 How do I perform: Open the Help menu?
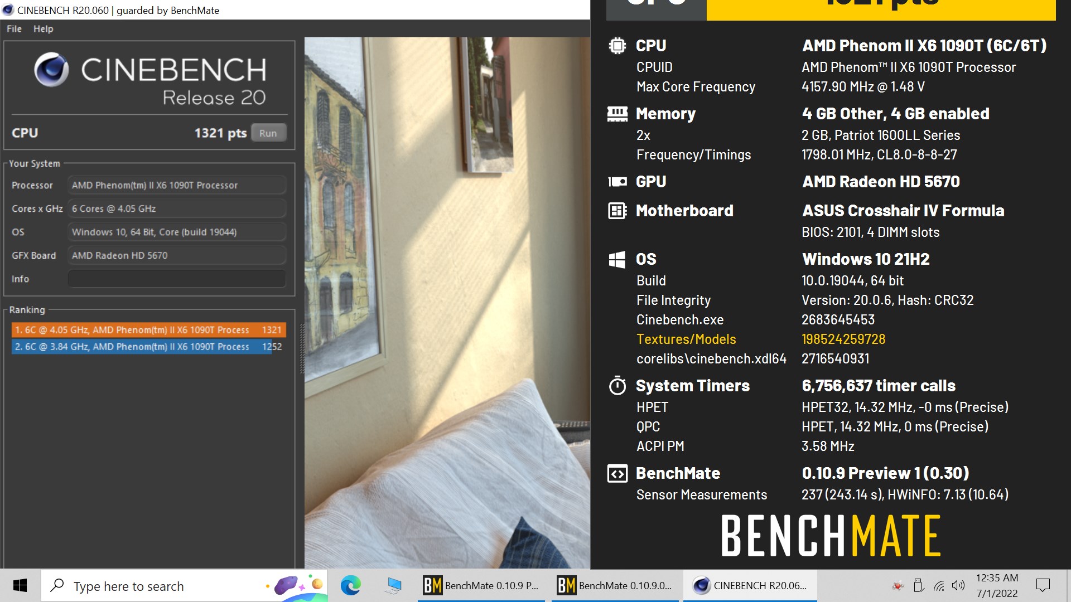43,28
